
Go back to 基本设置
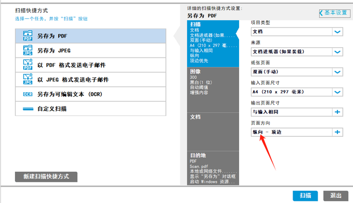pos(334,13)
